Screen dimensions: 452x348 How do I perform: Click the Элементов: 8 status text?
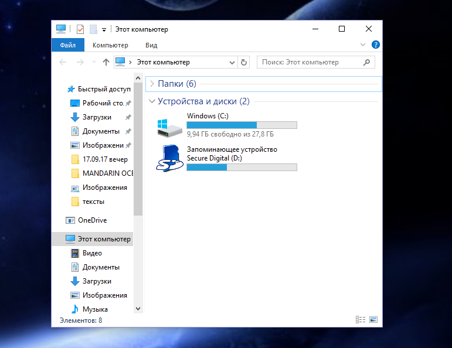pos(81,320)
